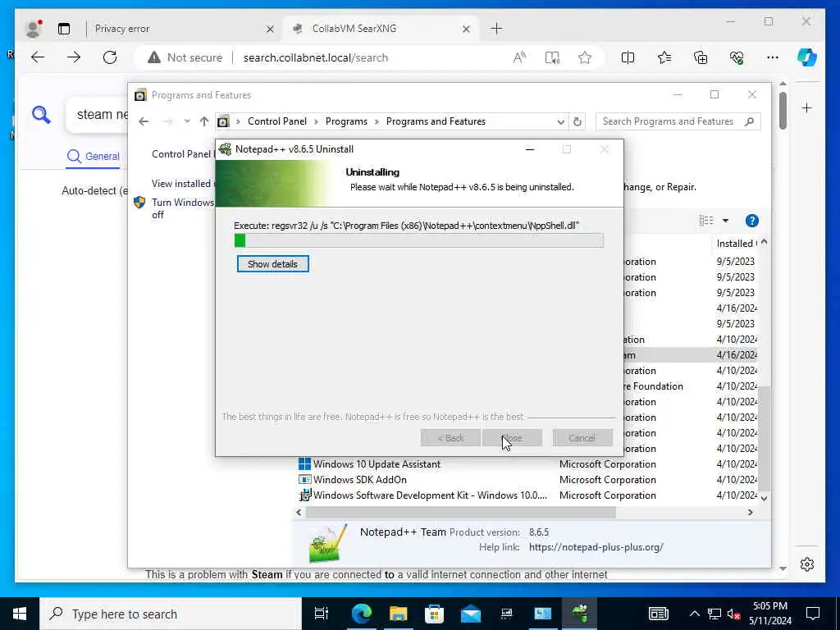
Task: Open Mail app from taskbar
Action: [471, 614]
